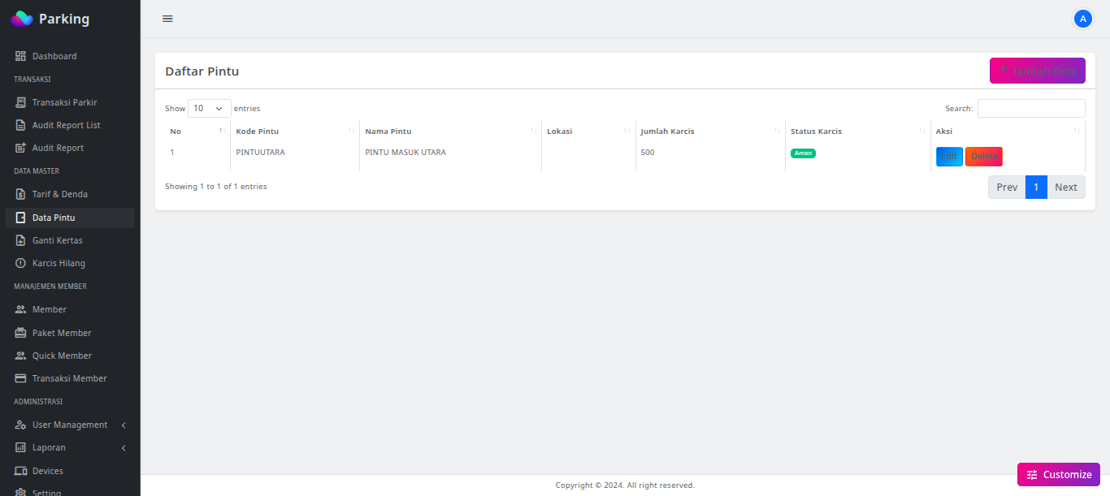
Task: Click the Paket Member gift icon
Action: tap(21, 333)
